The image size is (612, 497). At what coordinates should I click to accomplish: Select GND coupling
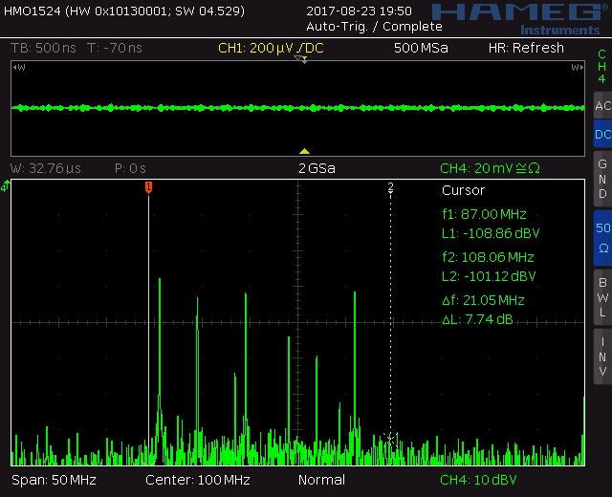(x=602, y=179)
